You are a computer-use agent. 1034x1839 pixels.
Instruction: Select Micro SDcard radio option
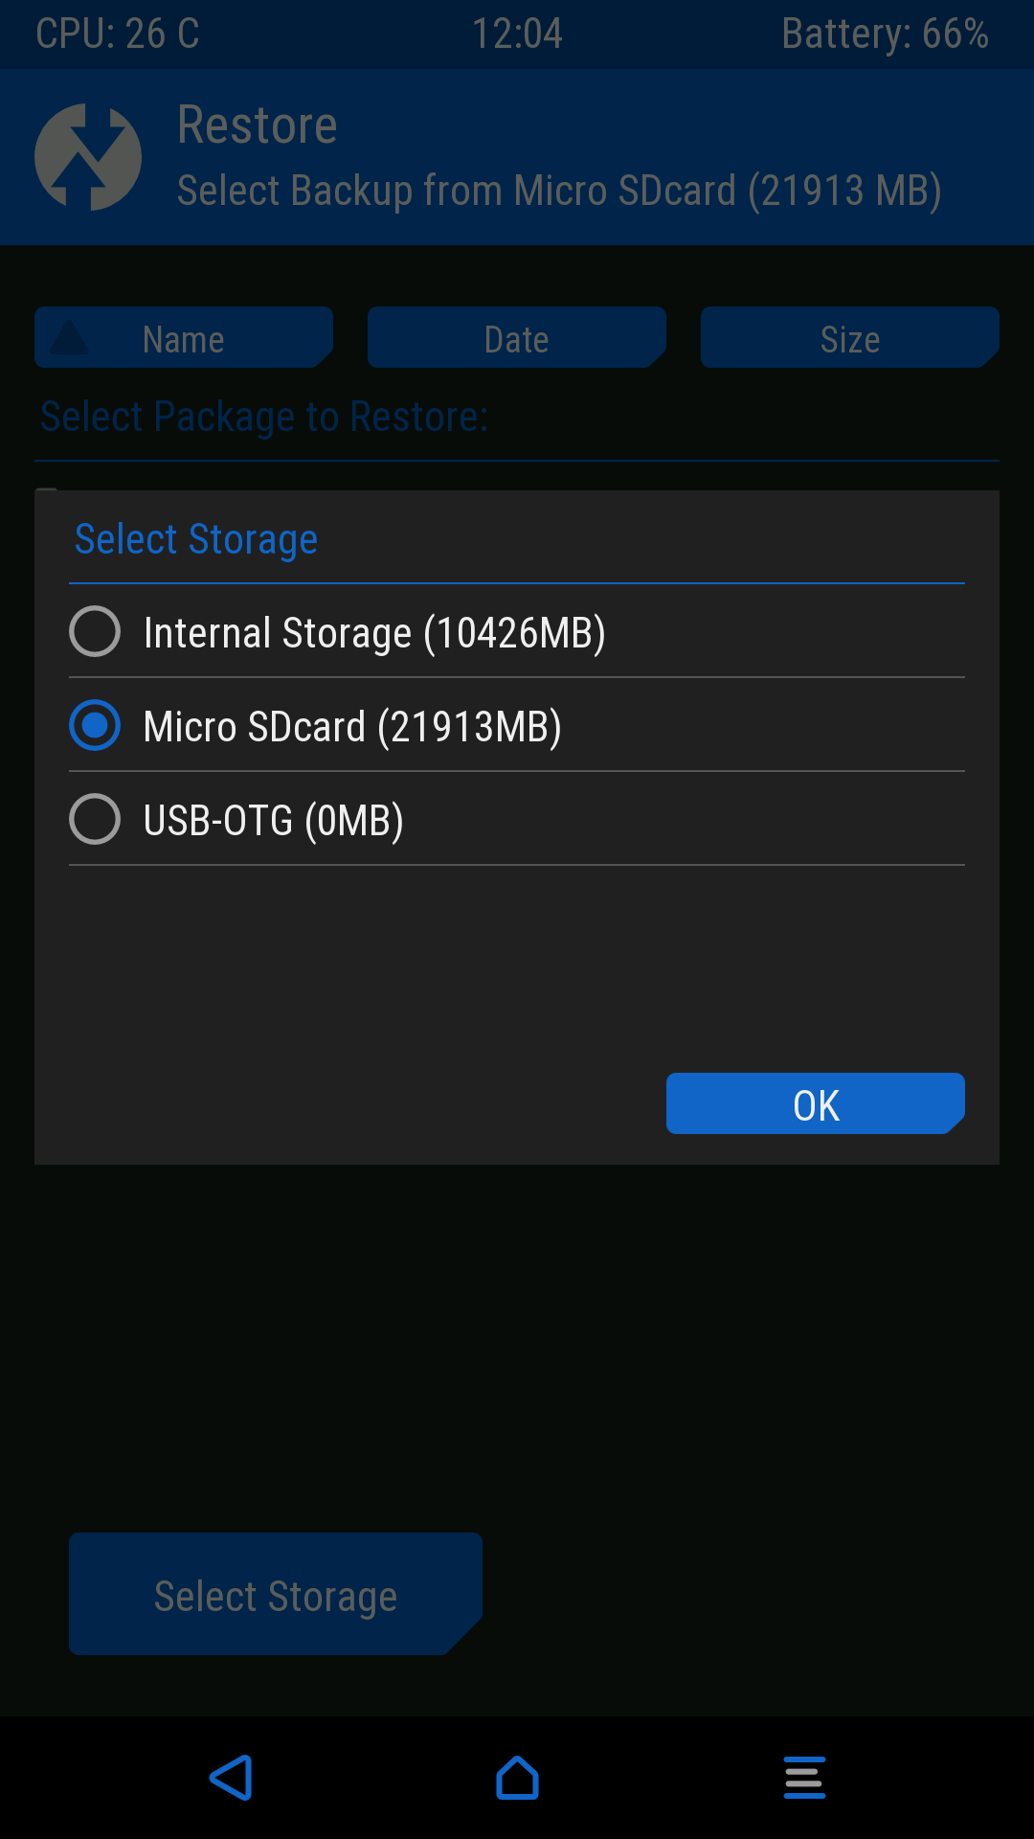(95, 725)
